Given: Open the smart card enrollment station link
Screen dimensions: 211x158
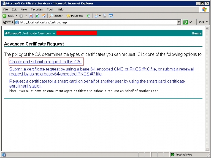Looking at the screenshot, I should tap(97, 83).
